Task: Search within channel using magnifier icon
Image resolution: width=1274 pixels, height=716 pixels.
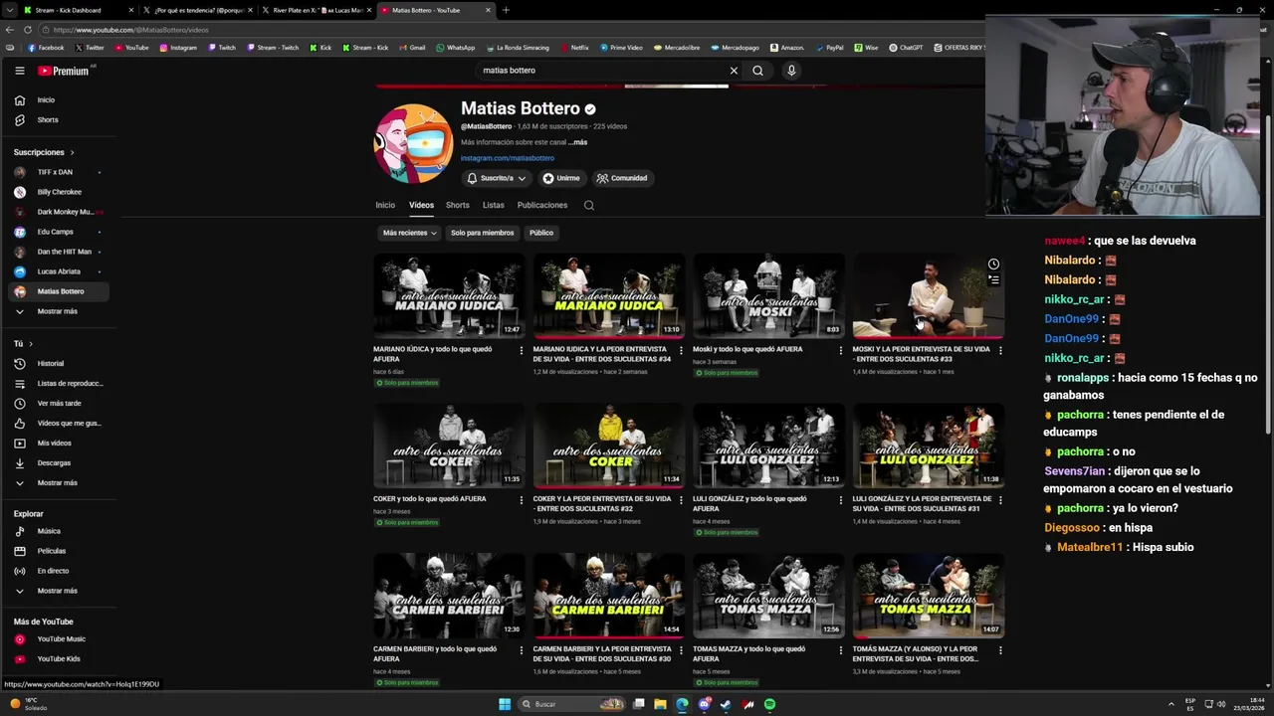Action: (589, 205)
